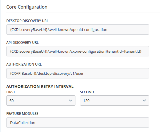
Task: Select the First dropdown showing 60
Action: click(41, 101)
